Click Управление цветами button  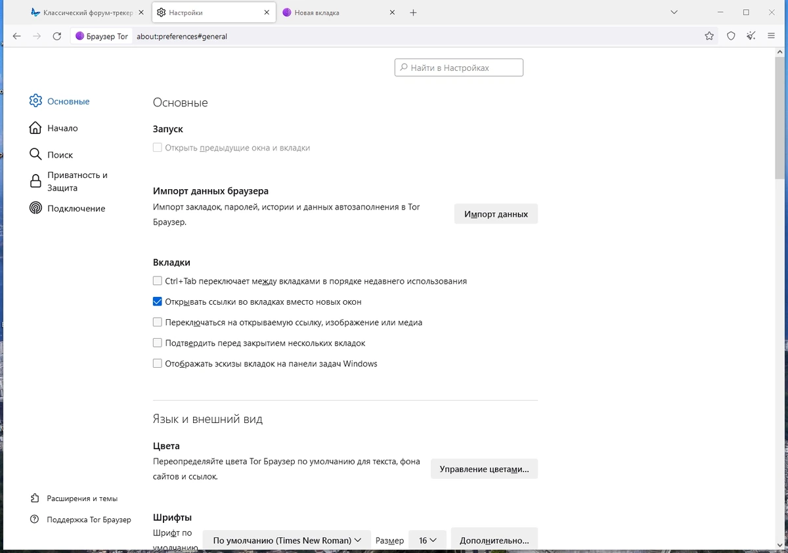point(484,469)
